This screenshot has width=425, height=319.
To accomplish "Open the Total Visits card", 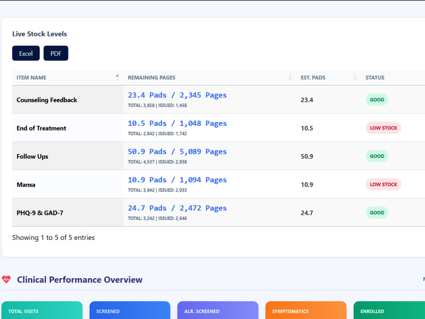I will [x=42, y=310].
